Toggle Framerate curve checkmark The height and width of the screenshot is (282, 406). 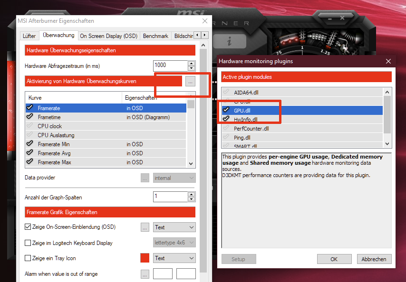(x=30, y=107)
